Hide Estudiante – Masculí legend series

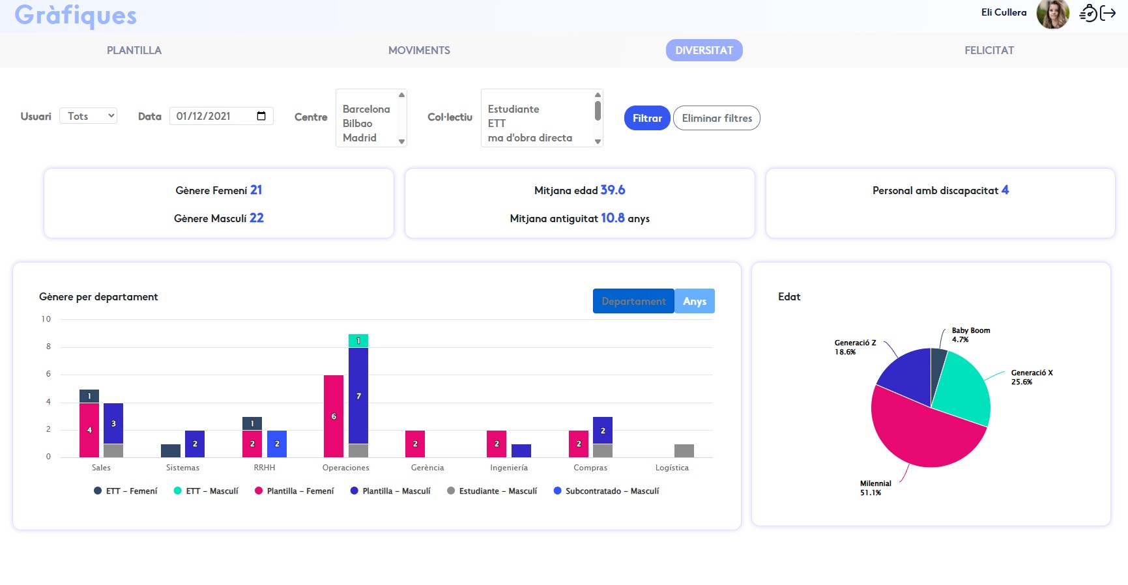[x=492, y=491]
